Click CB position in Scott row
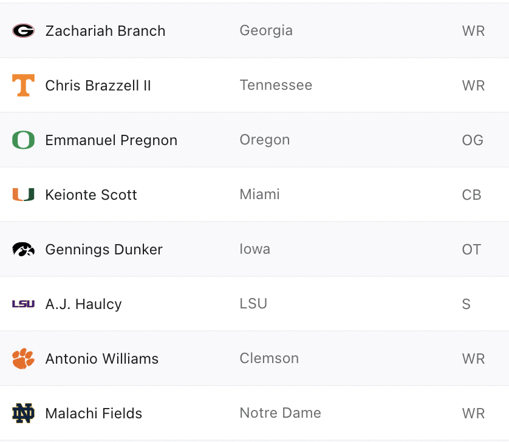Image resolution: width=509 pixels, height=442 pixels. point(471,195)
